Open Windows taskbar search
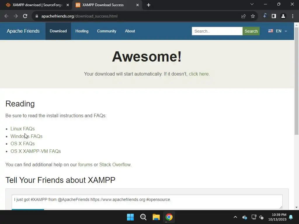Image resolution: width=299 pixels, height=224 pixels. 143,217
